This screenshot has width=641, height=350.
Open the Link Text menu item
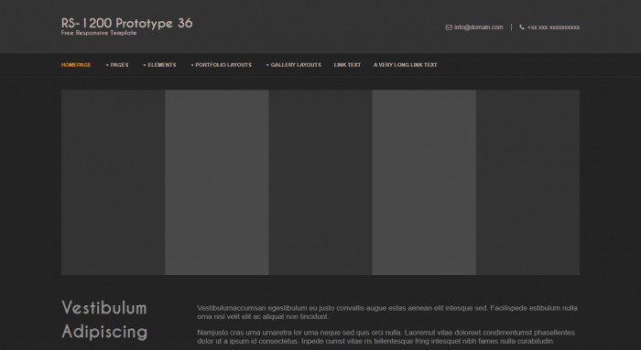pos(347,65)
